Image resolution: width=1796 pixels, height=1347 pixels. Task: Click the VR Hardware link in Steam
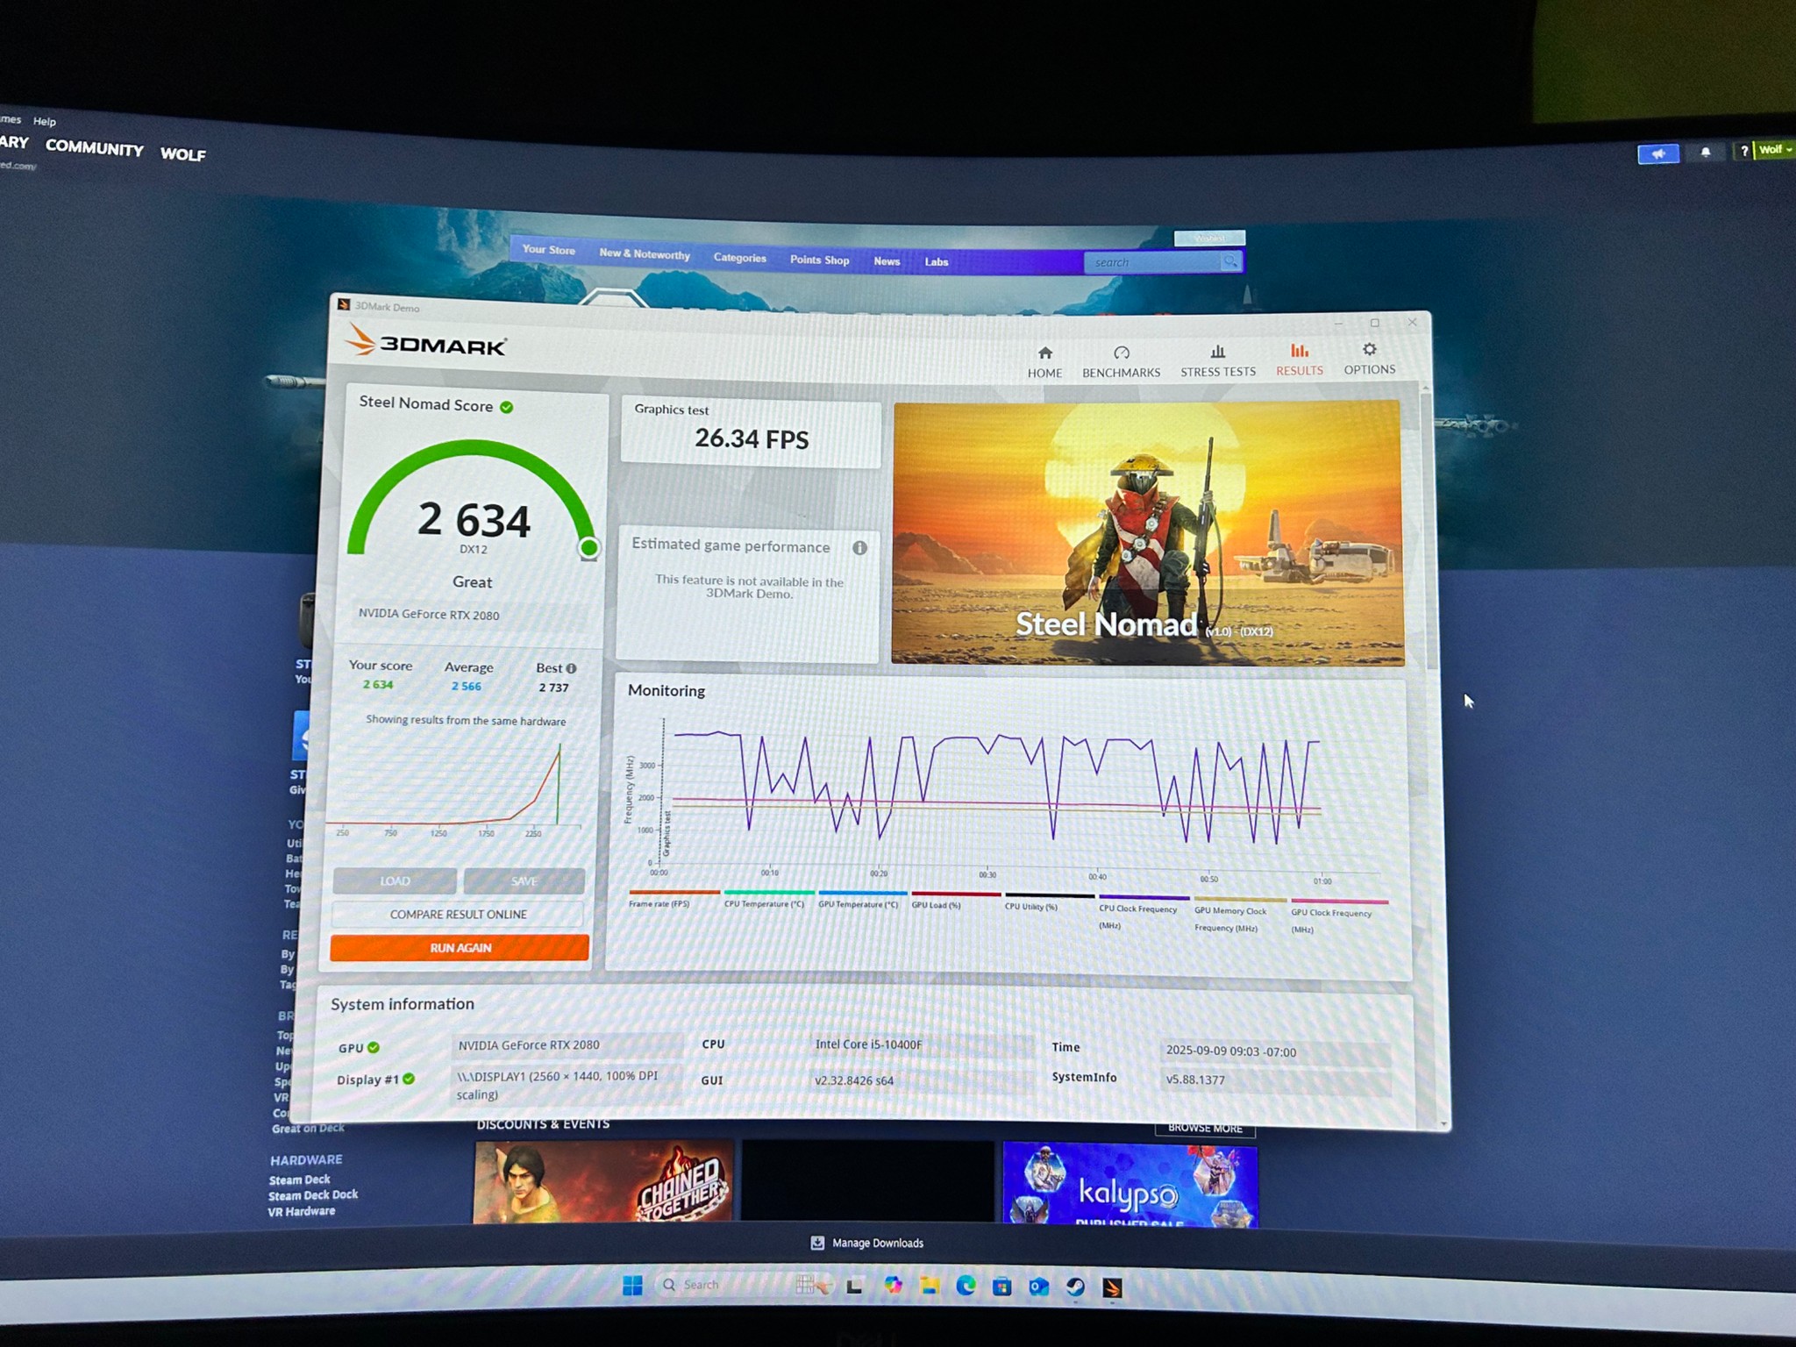[x=302, y=1211]
